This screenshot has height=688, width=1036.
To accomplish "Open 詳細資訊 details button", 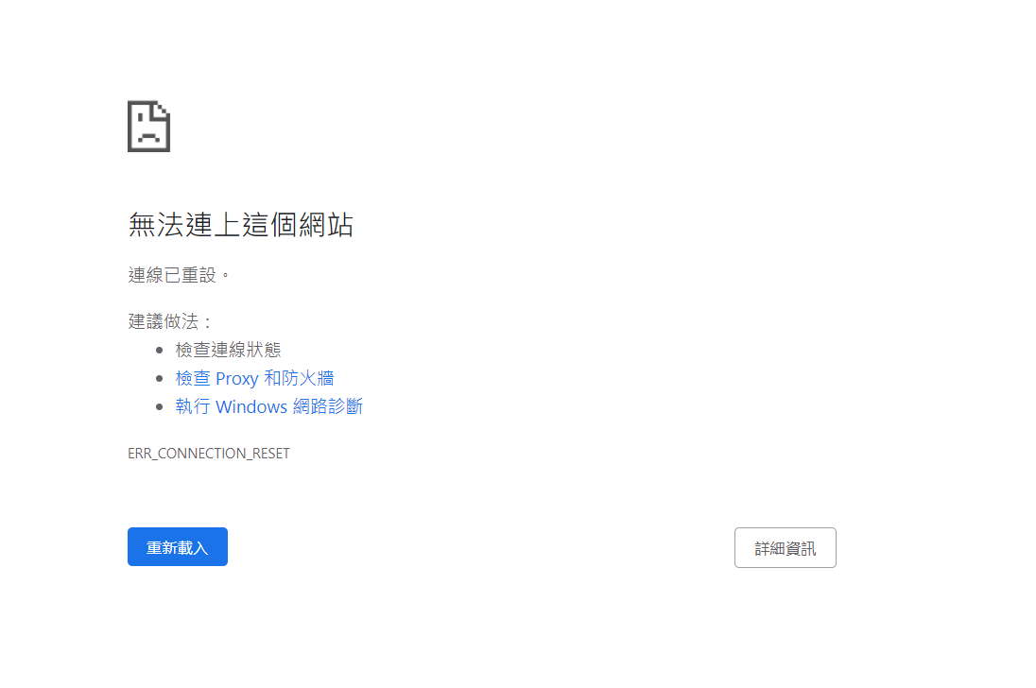I will coord(785,547).
